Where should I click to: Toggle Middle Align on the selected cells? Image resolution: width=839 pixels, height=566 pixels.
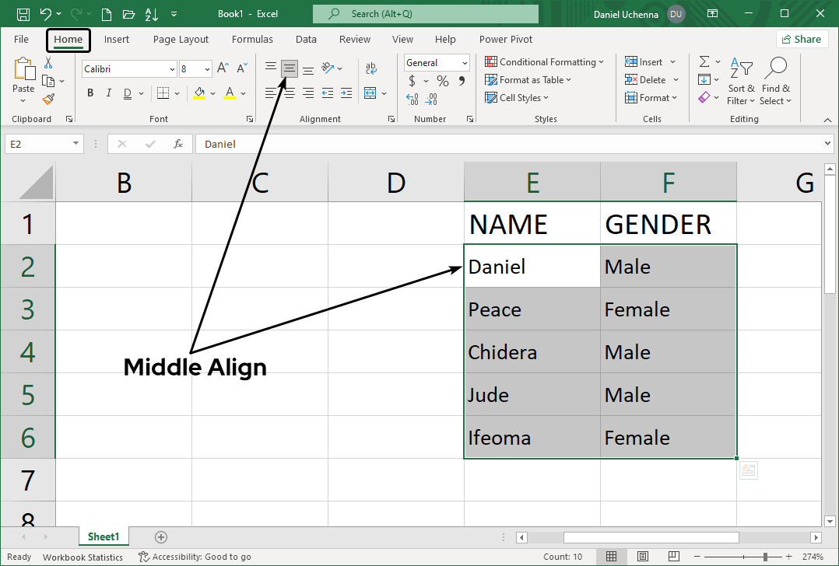click(289, 68)
